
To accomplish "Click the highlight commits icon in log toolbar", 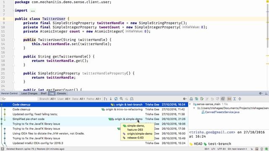I will pyautogui.click(x=132, y=99).
